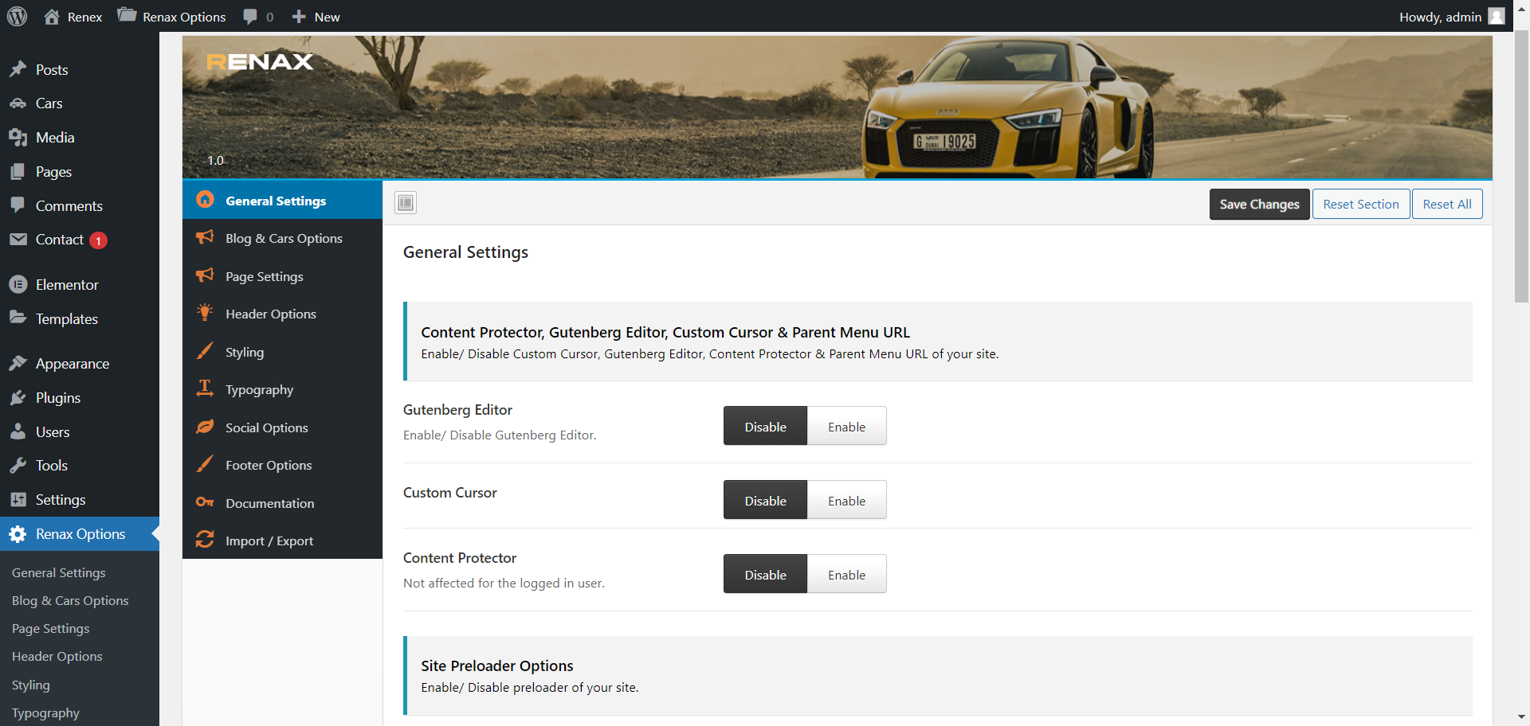Set Gutenberg Editor to Disable

pyautogui.click(x=765, y=427)
